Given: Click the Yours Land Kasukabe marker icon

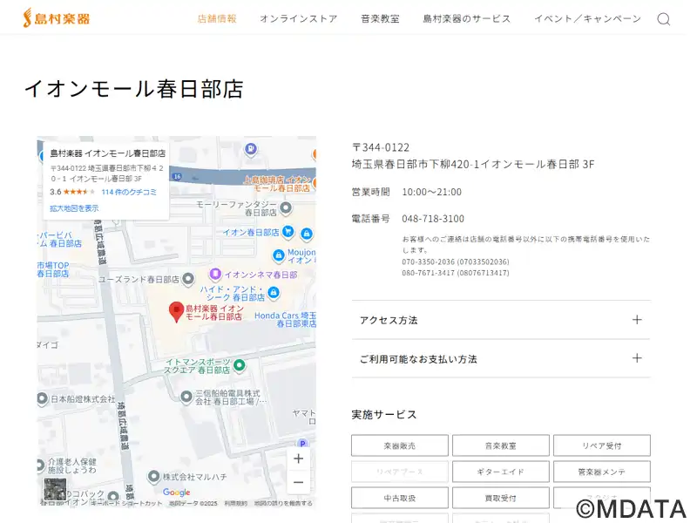Looking at the screenshot, I should (187, 280).
